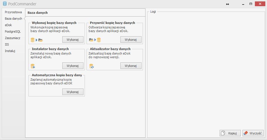The height and width of the screenshot is (140, 267).
Task: Run Wykonaj for Aktualizator bazy danych
Action: click(131, 66)
